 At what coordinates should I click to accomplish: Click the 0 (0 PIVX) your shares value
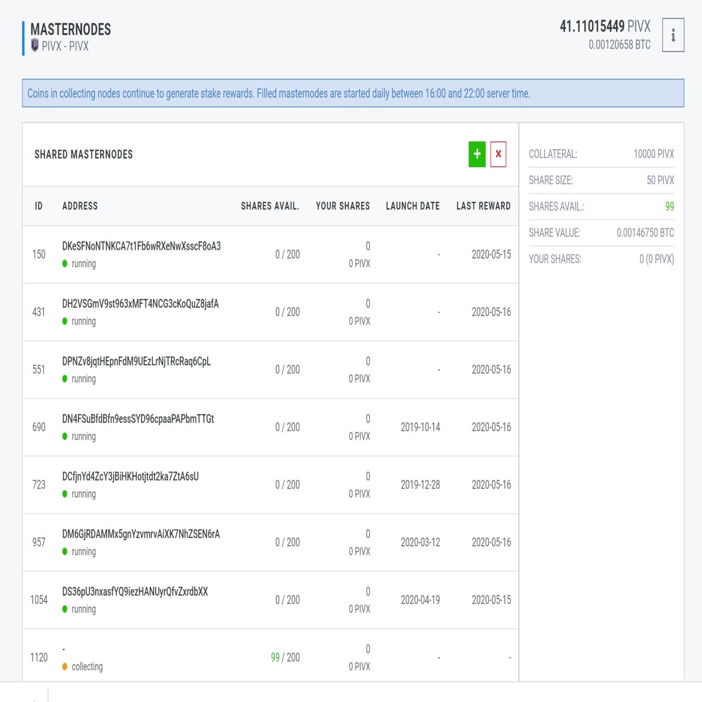click(656, 259)
